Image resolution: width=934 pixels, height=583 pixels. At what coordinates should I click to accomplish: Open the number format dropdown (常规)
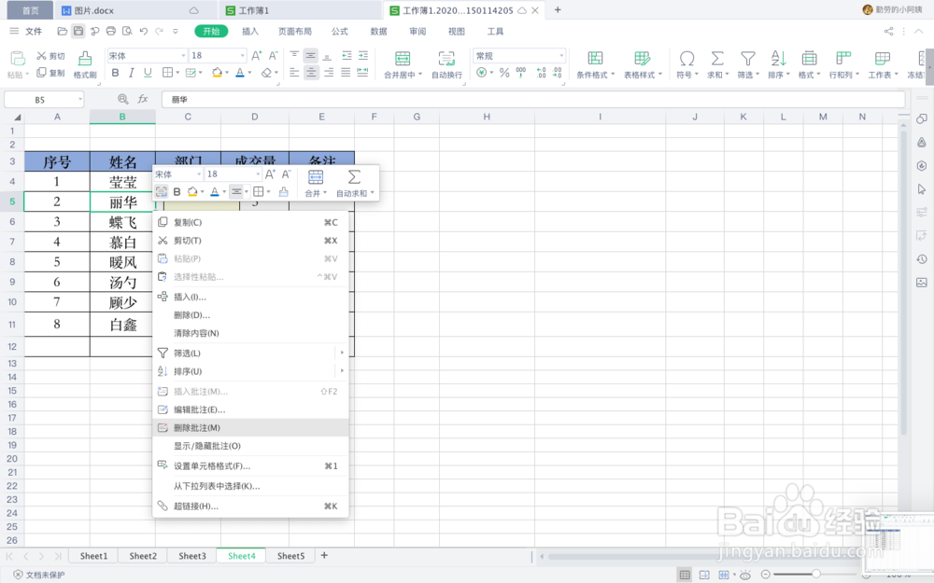click(561, 56)
